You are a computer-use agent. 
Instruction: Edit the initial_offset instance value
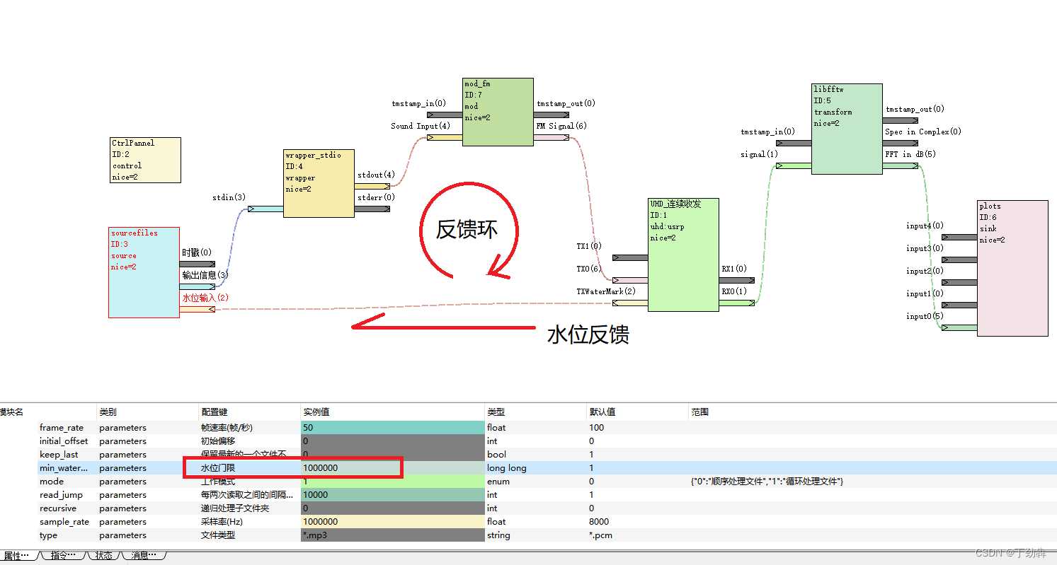pyautogui.click(x=392, y=441)
